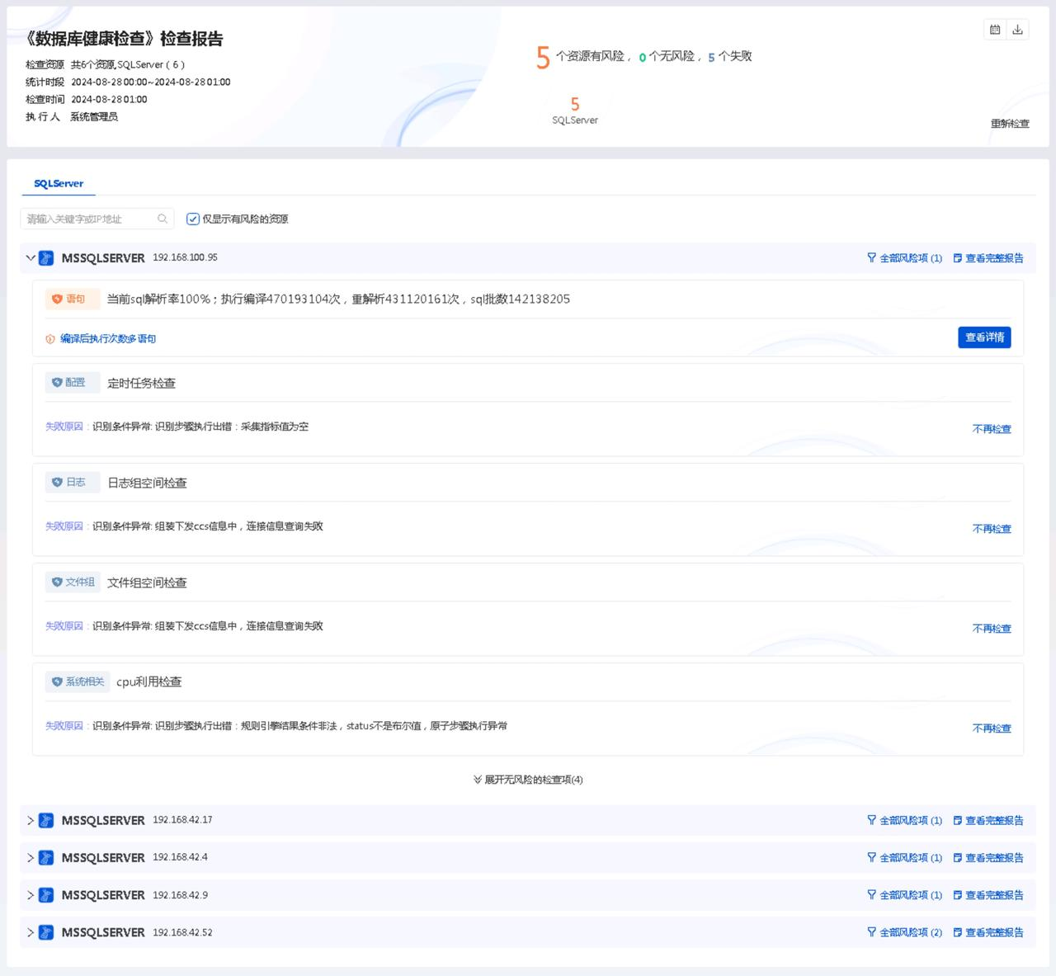Screen dimensions: 1056x976
Task: Click the shield icon on 语句 tag
Action: point(57,299)
